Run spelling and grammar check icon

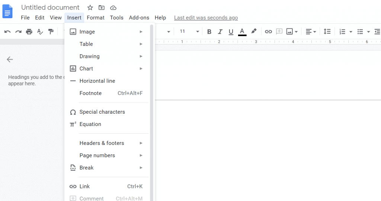(40, 32)
